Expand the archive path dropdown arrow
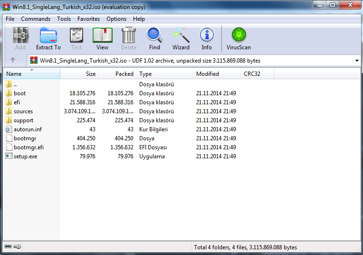This screenshot has height=255, width=363. pyautogui.click(x=357, y=61)
